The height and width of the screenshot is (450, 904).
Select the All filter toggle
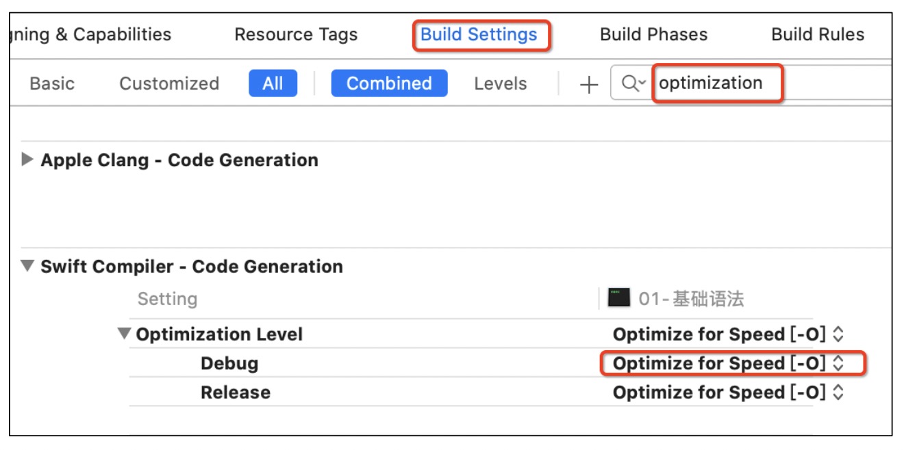[x=273, y=83]
